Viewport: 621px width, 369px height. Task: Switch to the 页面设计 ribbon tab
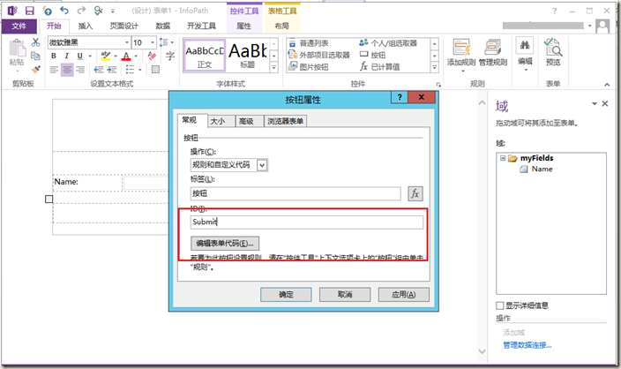(x=124, y=26)
